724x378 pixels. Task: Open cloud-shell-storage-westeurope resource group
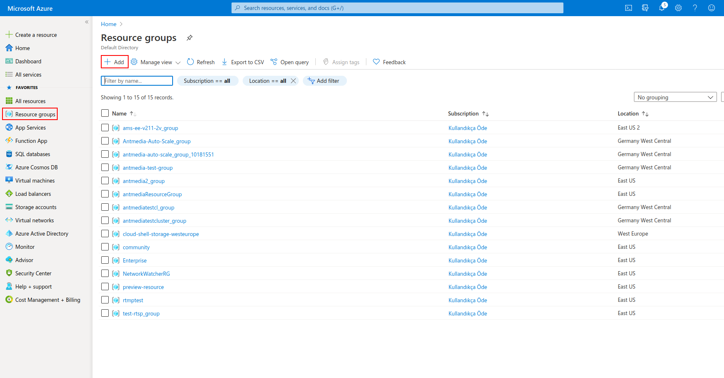pyautogui.click(x=161, y=234)
